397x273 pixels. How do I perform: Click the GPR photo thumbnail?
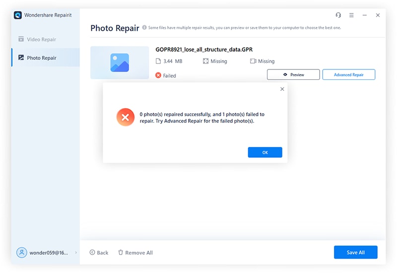[x=120, y=63]
